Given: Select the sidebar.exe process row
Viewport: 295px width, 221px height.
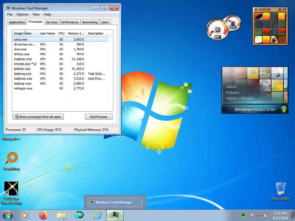Looking at the screenshot, I should pyautogui.click(x=60, y=69).
